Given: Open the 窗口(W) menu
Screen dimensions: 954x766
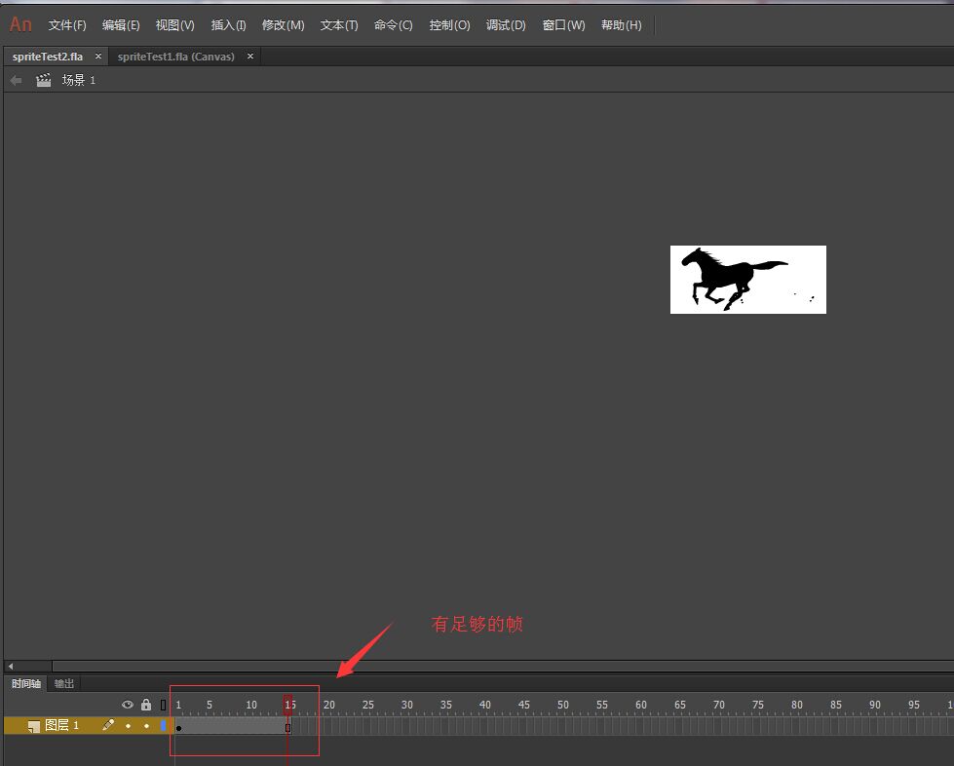Looking at the screenshot, I should tap(563, 24).
